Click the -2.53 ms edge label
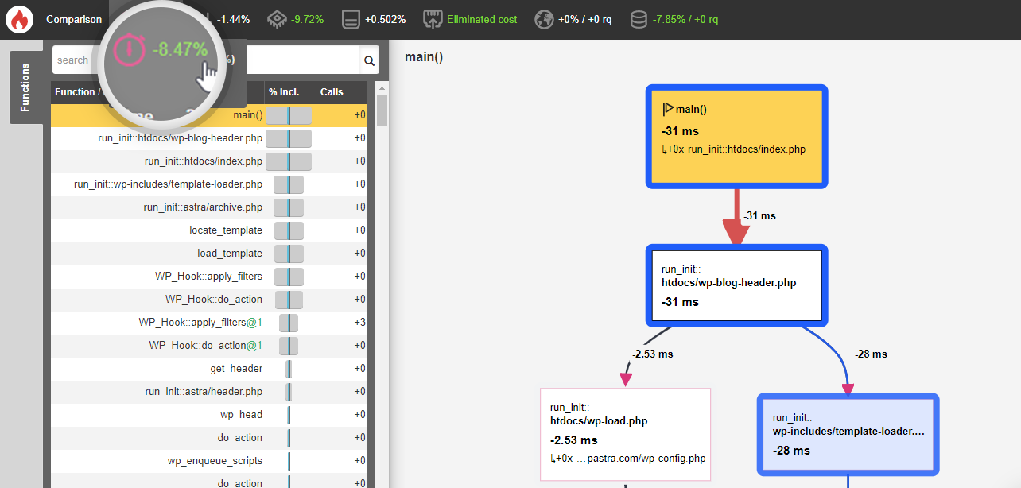The height and width of the screenshot is (488, 1021). tap(653, 354)
